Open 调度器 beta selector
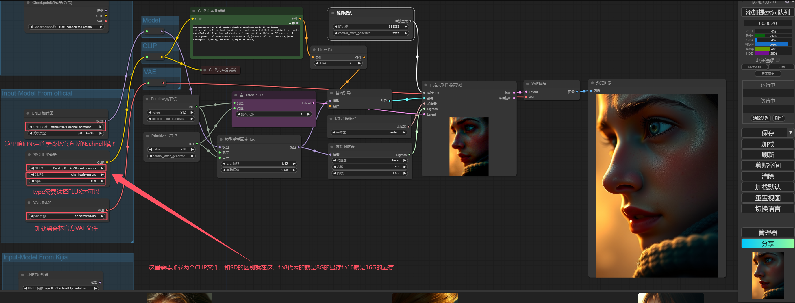 click(x=370, y=160)
